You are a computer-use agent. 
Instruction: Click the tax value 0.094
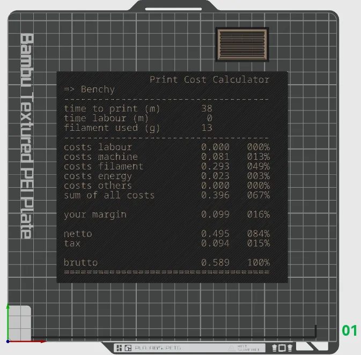click(215, 243)
